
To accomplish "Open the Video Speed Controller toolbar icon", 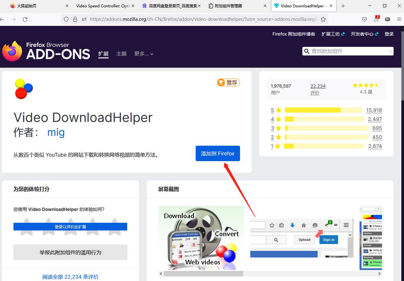I will 387,19.
